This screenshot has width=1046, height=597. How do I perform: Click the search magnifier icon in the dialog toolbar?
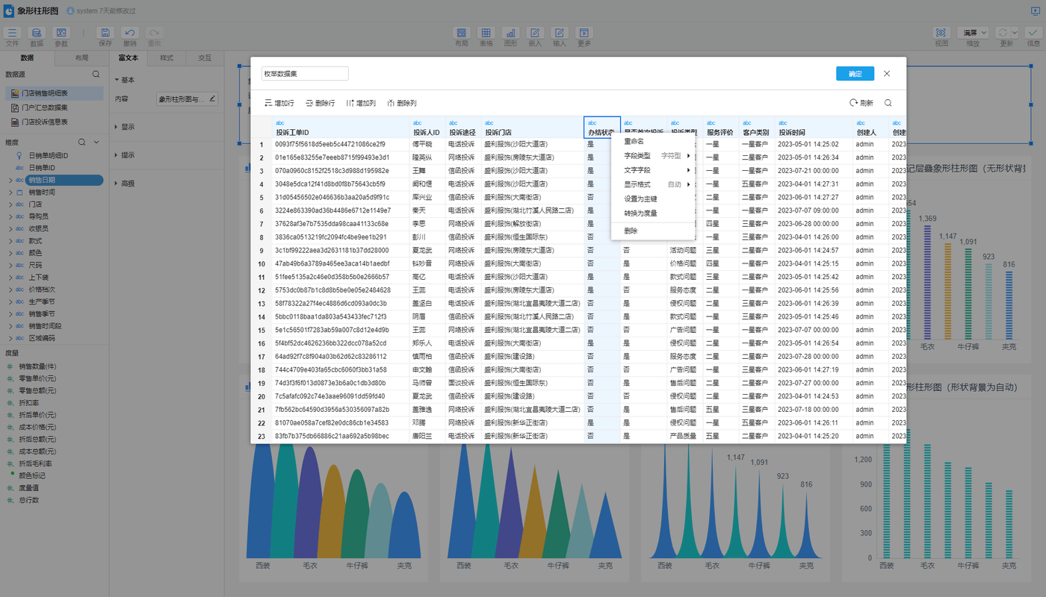click(x=888, y=103)
